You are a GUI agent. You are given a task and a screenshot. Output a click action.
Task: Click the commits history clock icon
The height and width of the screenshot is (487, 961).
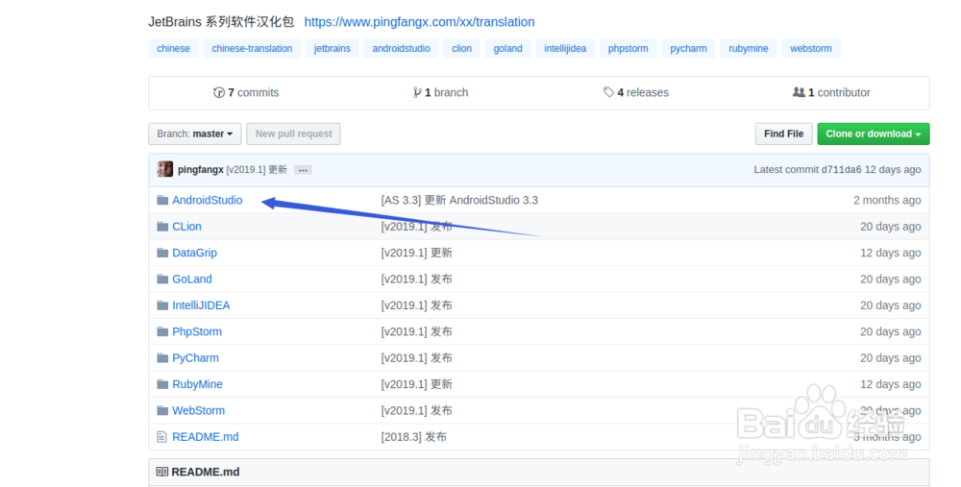pyautogui.click(x=219, y=92)
